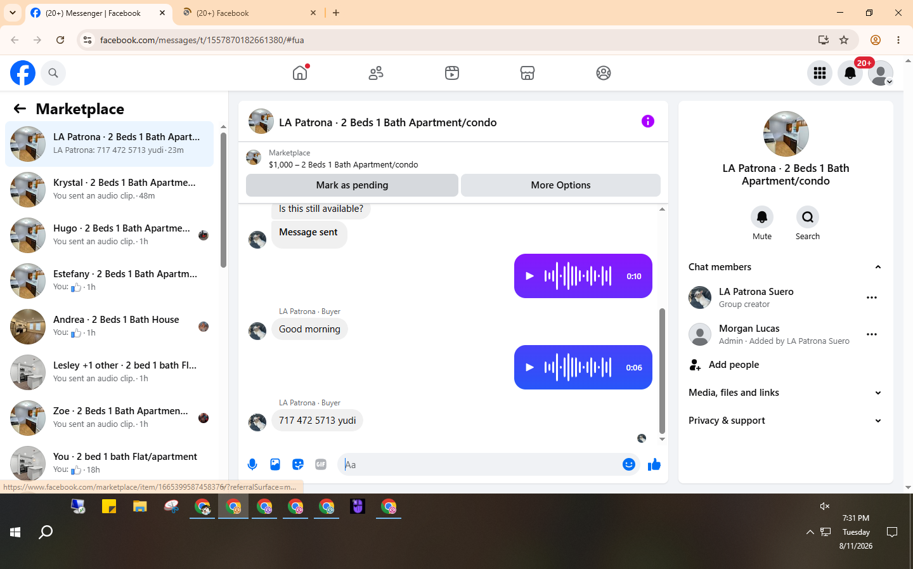Open the Windows notification center

pyautogui.click(x=892, y=532)
